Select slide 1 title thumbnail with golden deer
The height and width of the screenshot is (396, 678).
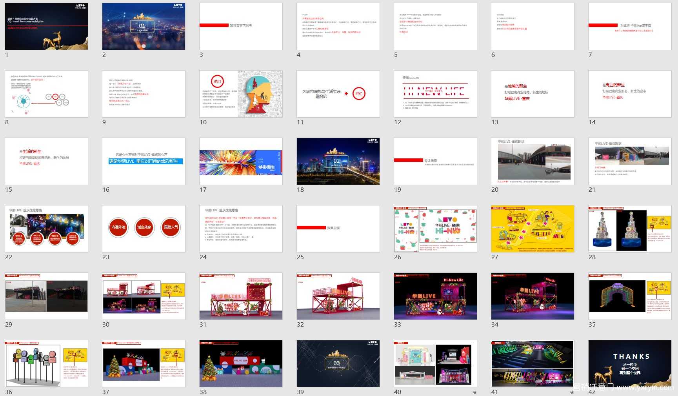(46, 26)
